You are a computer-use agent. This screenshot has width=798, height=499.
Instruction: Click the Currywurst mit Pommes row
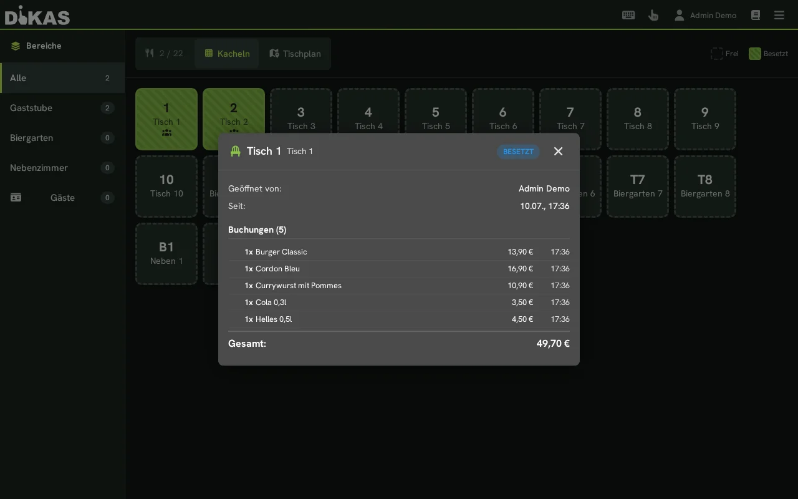click(399, 286)
